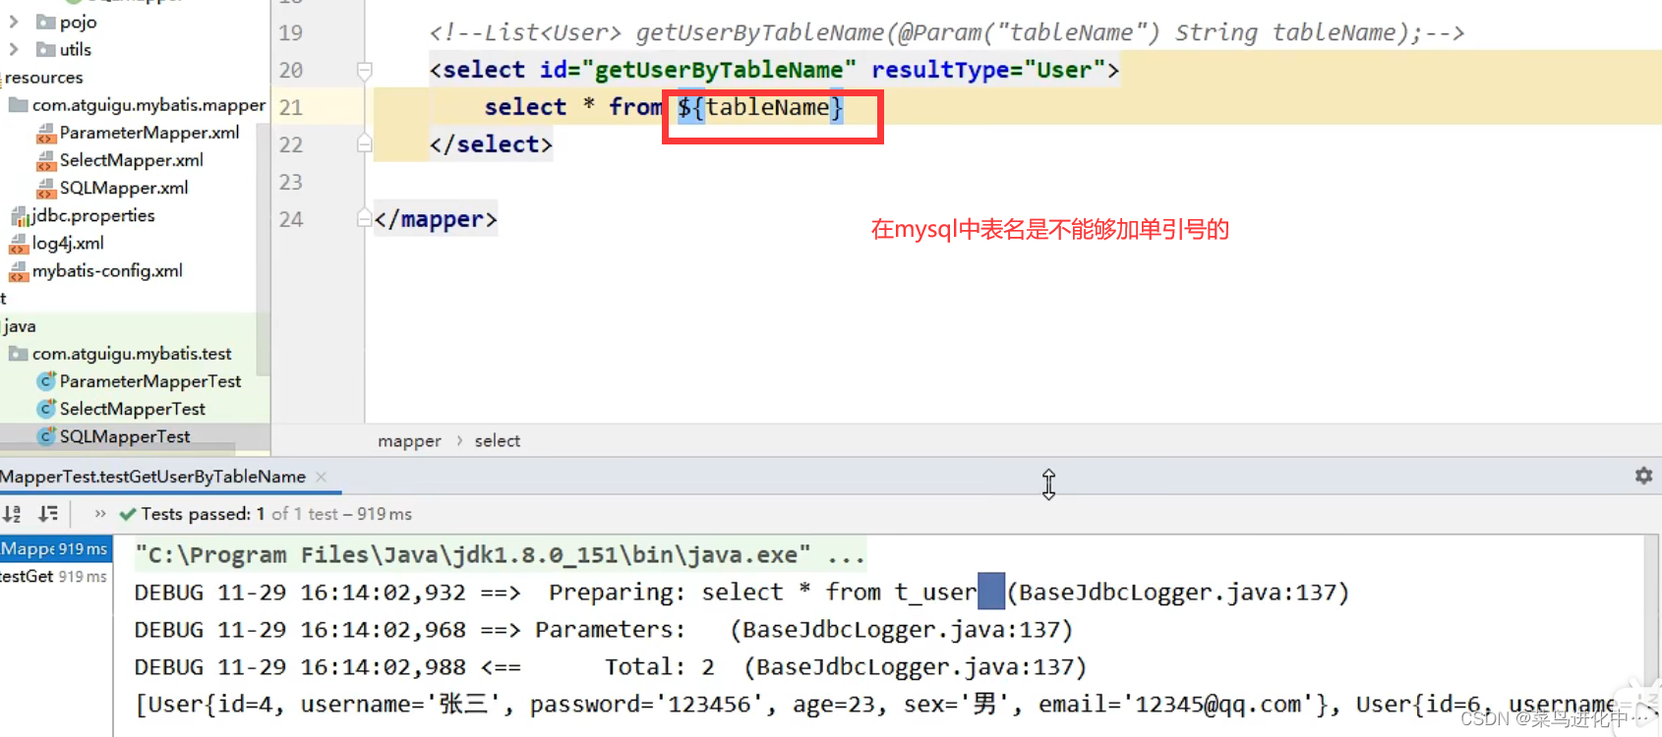1662x737 pixels.
Task: Click line number 21 in gutter
Action: point(291,107)
